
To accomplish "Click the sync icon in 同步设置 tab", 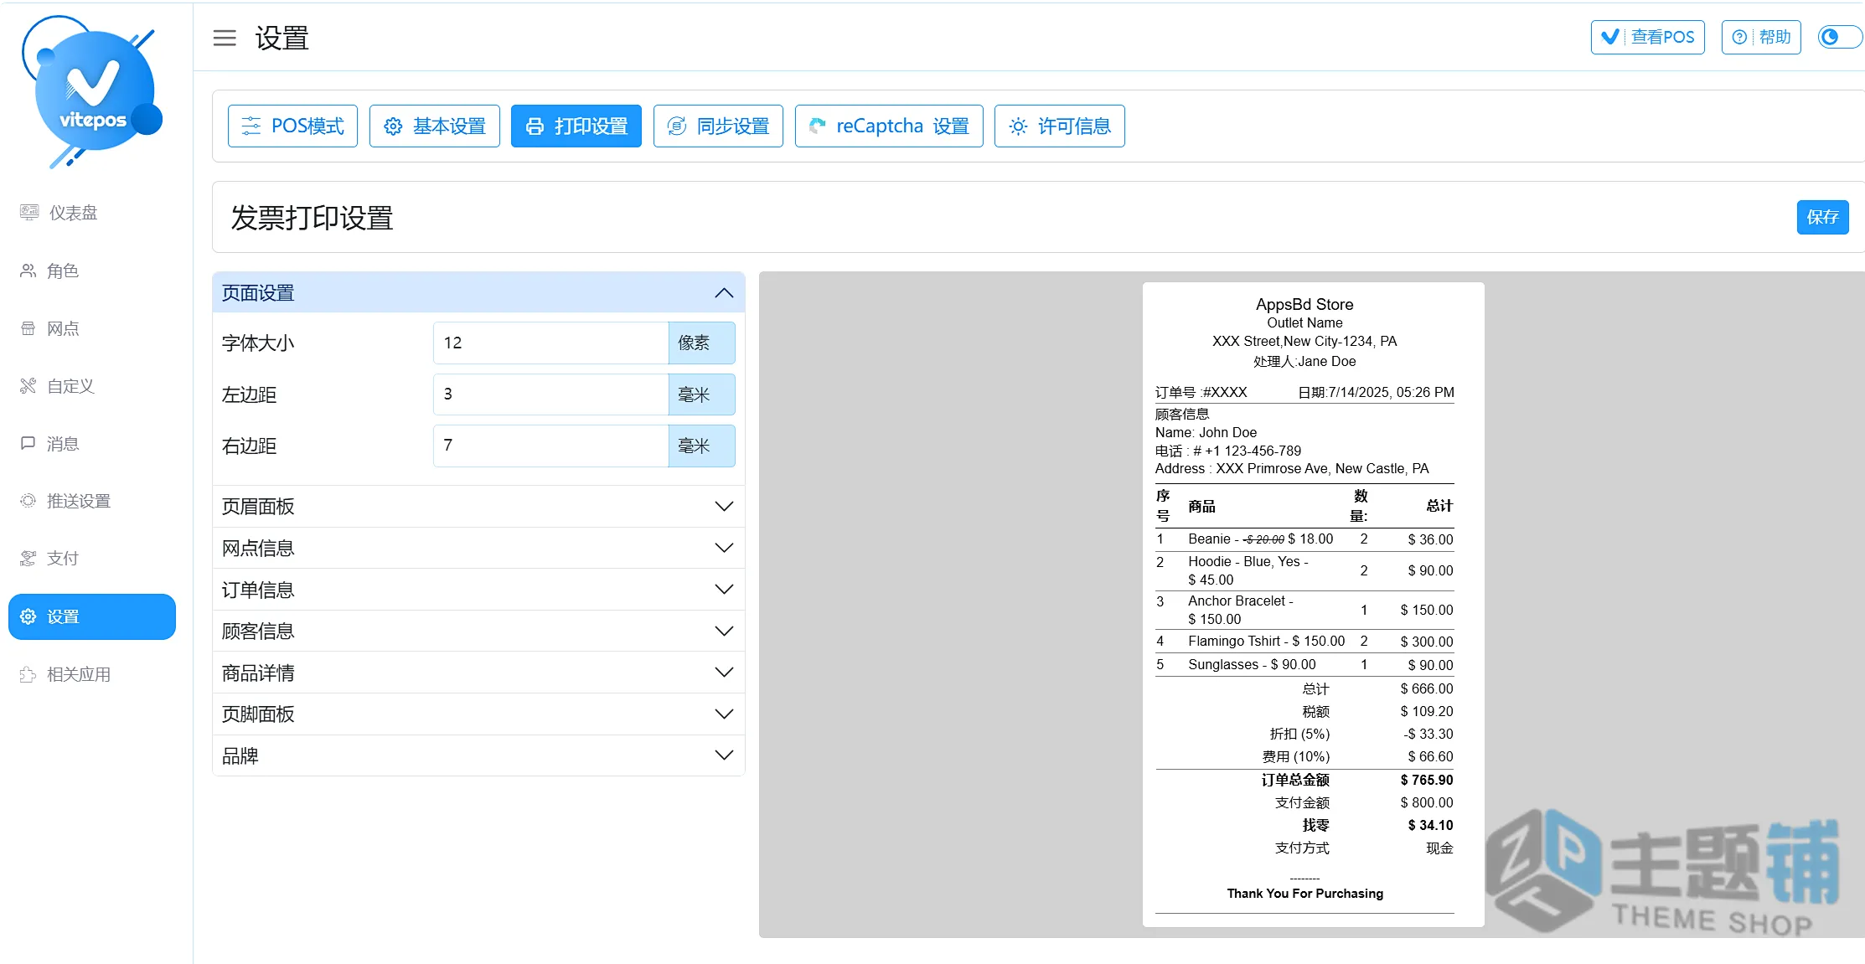I will pyautogui.click(x=676, y=126).
